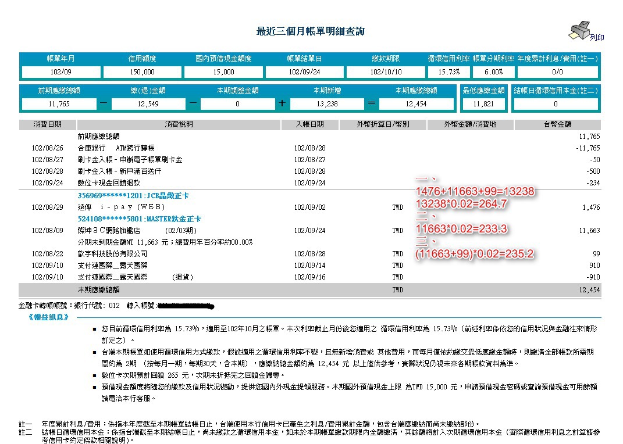Select the 帳單分期利率 value 6.00%
The width and height of the screenshot is (623, 444).
click(x=493, y=72)
